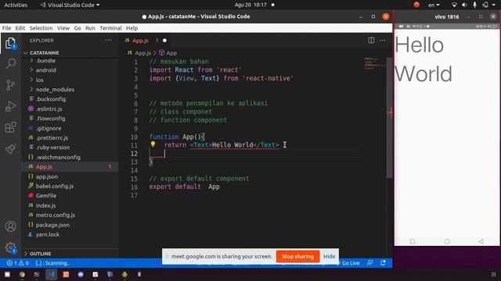This screenshot has width=501, height=281.
Task: Click Stop sharing button
Action: pos(297,257)
